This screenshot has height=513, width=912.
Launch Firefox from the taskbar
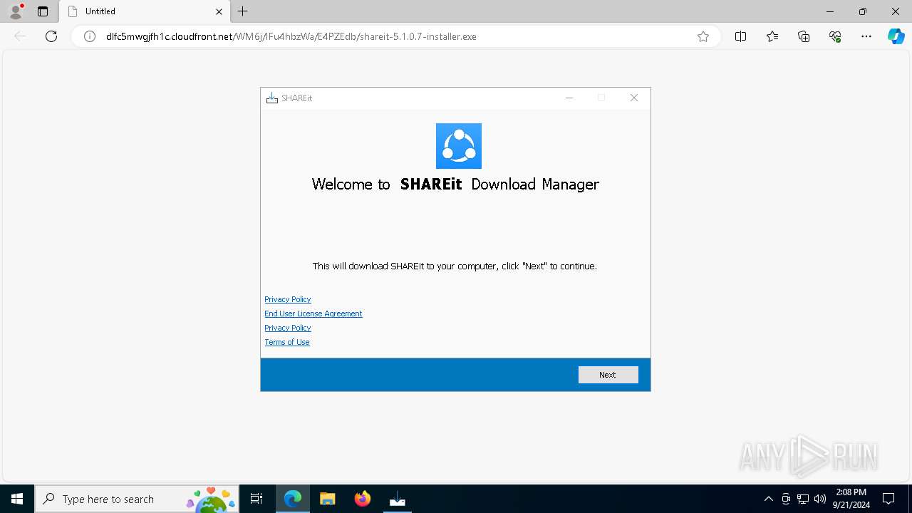click(363, 499)
